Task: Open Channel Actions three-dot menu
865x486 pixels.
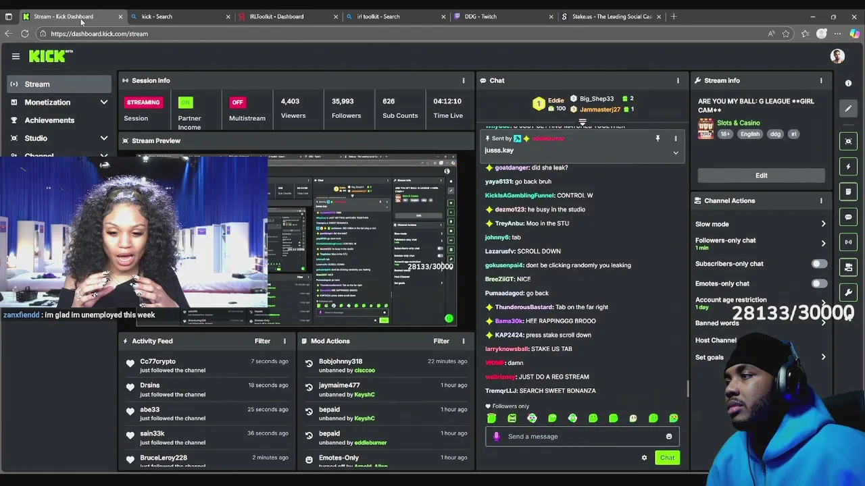Action: [821, 200]
